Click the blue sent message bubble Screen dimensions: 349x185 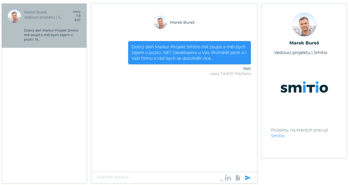coord(190,53)
